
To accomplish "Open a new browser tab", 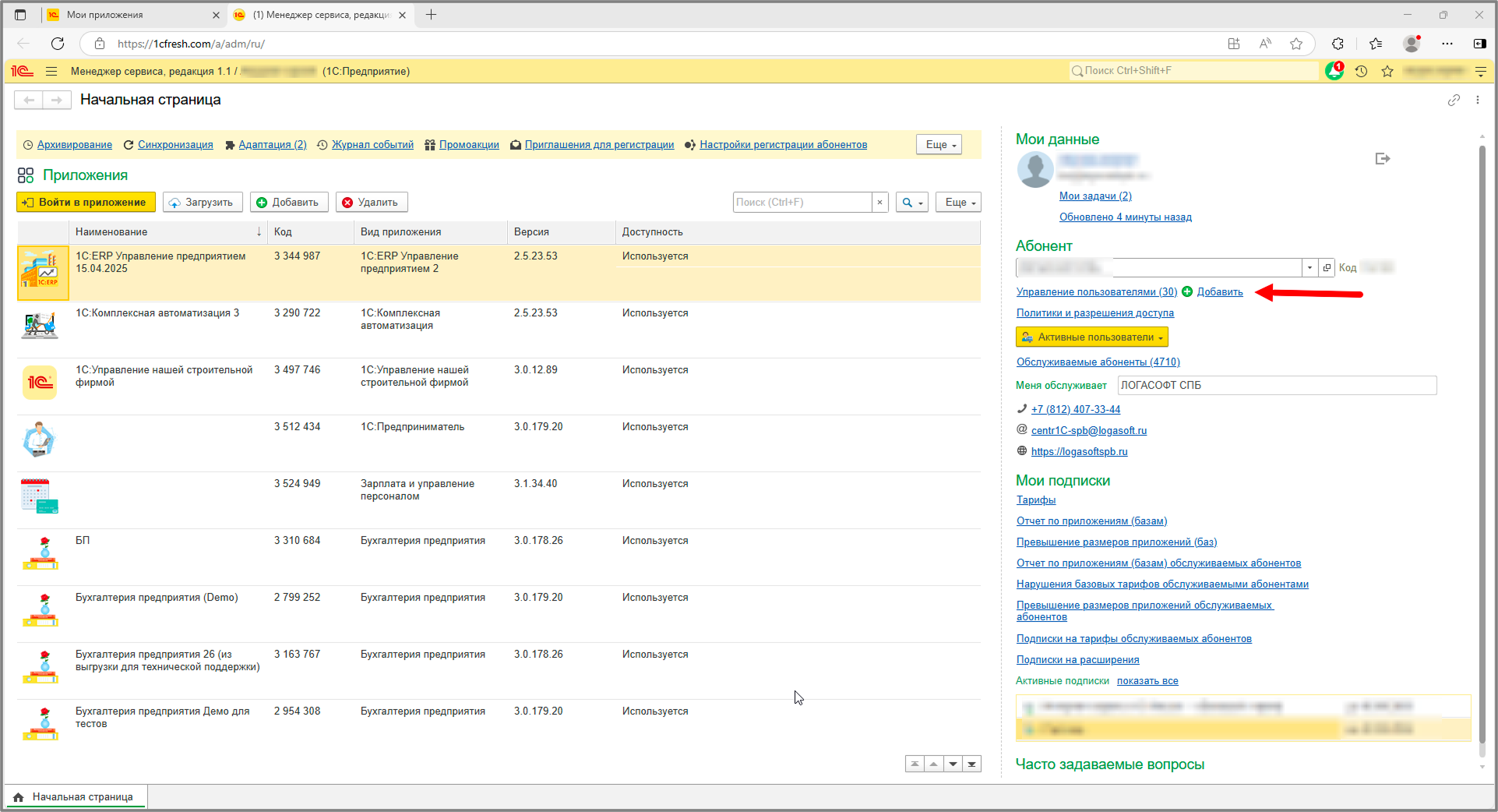I will coord(431,15).
